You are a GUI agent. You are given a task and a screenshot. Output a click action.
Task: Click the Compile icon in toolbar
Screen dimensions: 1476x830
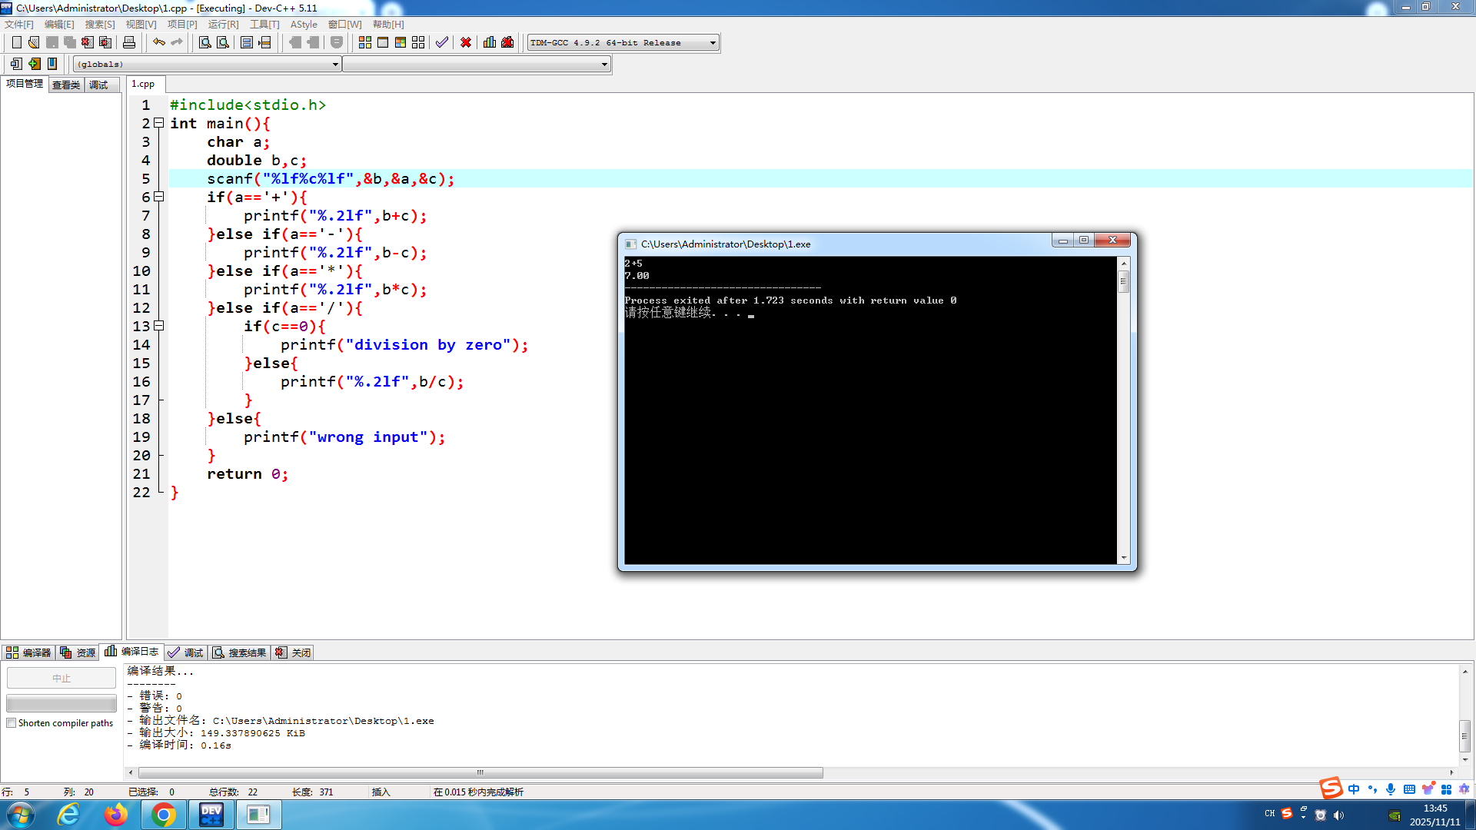point(365,42)
